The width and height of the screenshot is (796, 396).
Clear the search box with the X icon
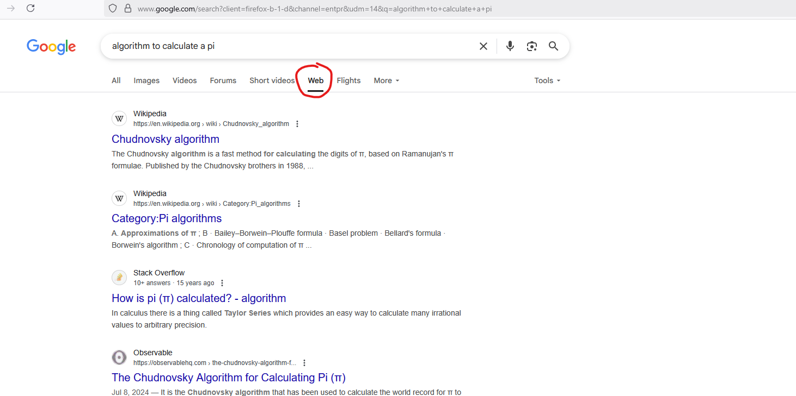pos(483,46)
